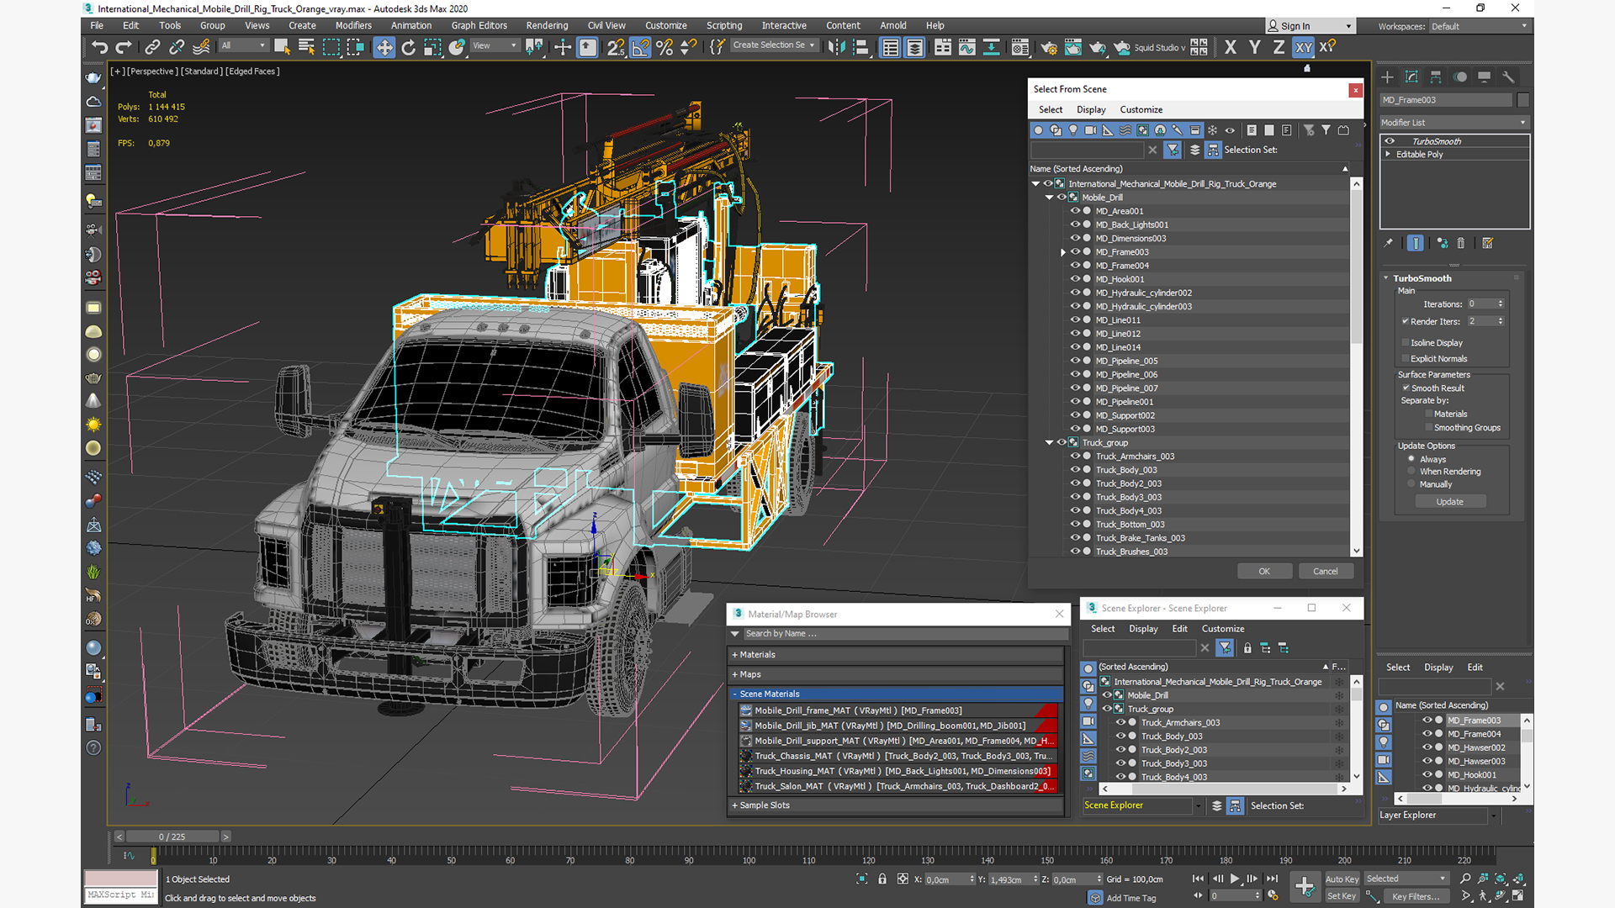This screenshot has width=1615, height=908.
Task: Activate the Select and Scale tool
Action: tap(432, 47)
